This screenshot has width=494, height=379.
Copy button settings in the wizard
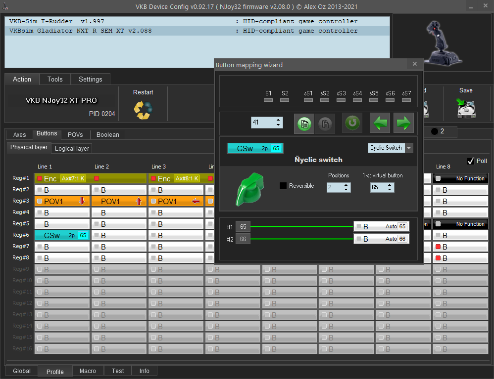point(304,124)
